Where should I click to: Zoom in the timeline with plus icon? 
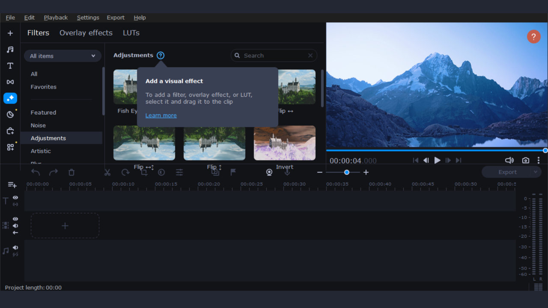(x=366, y=172)
